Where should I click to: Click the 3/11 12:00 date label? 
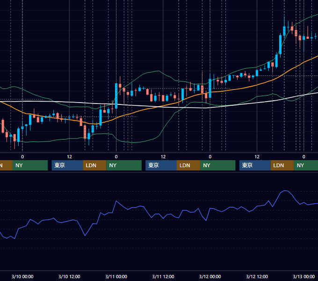[163, 276]
